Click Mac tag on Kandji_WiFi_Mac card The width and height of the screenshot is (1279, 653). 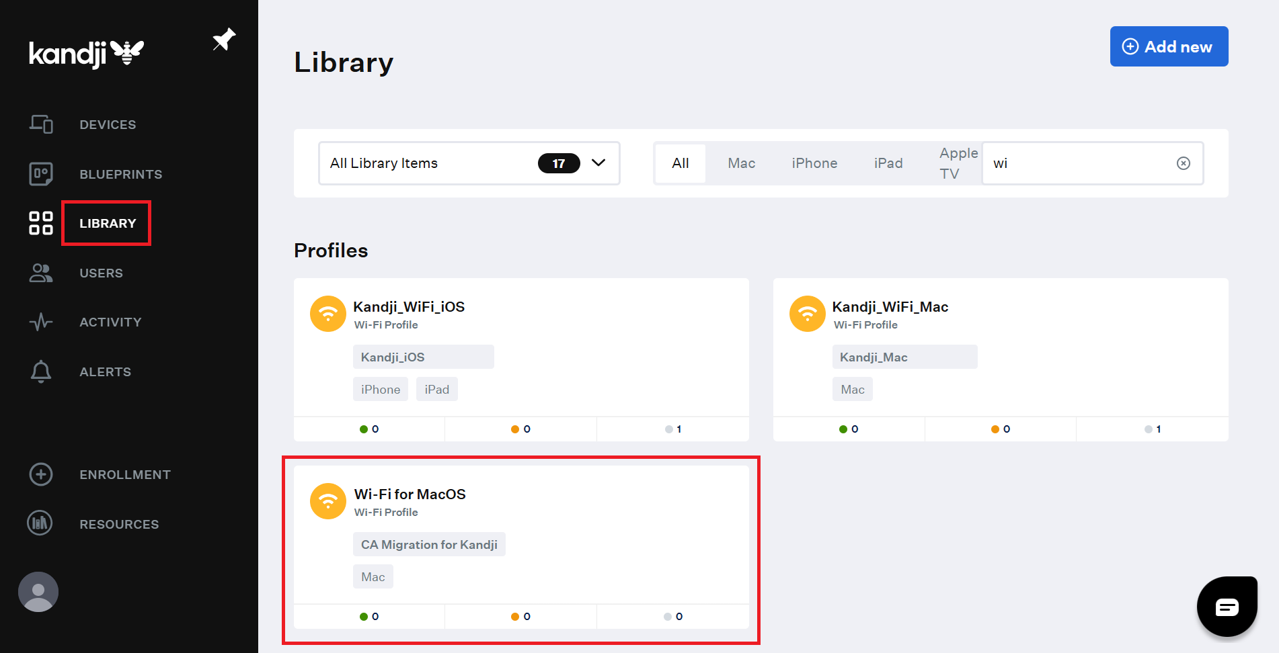(x=853, y=389)
